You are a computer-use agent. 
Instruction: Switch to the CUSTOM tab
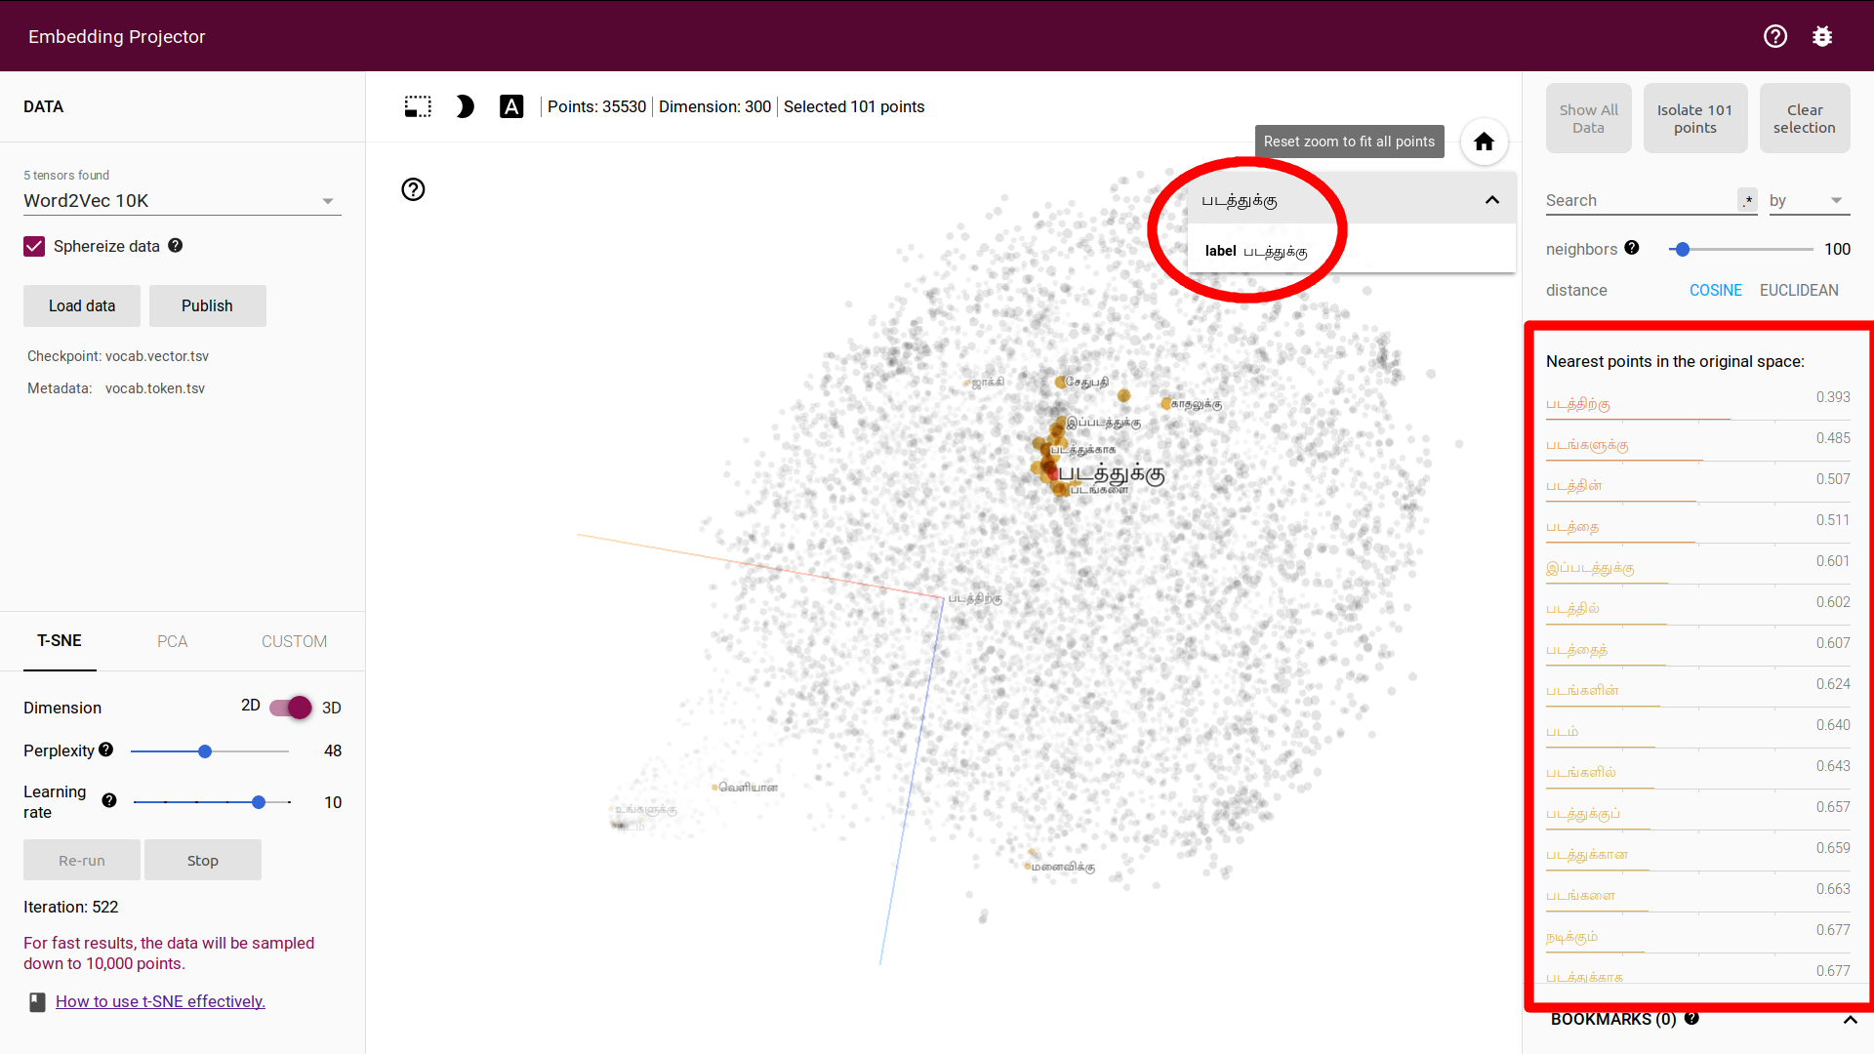click(294, 641)
